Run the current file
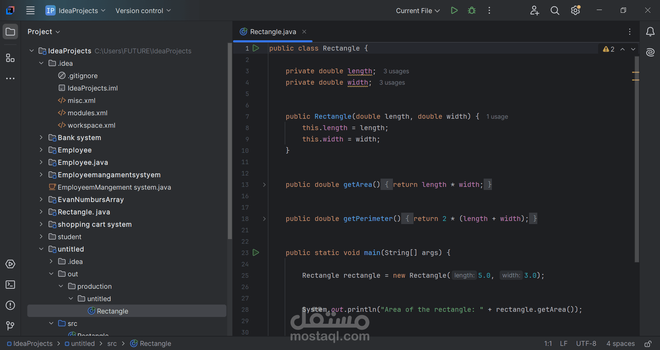Screen dimensions: 660x350 pyautogui.click(x=454, y=10)
